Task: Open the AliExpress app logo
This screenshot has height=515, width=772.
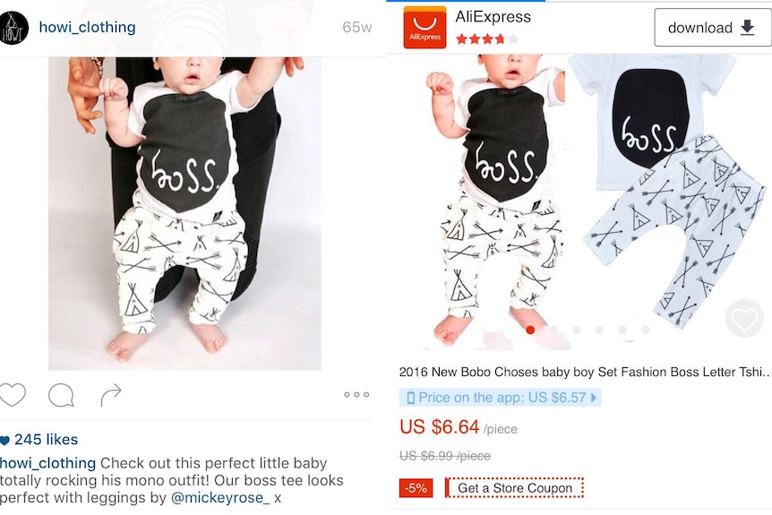Action: click(425, 28)
